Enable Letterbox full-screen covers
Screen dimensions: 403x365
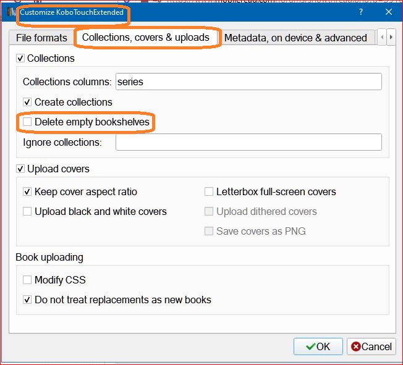pyautogui.click(x=209, y=191)
